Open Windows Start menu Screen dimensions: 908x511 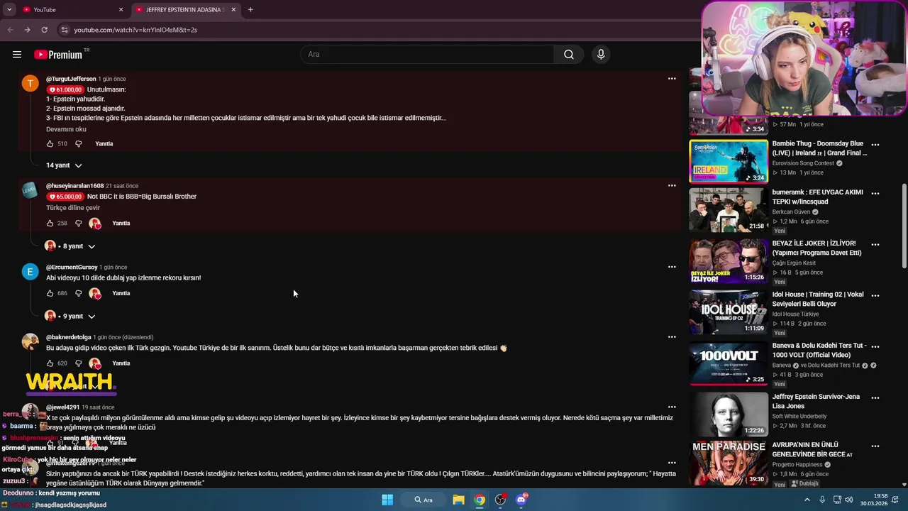tap(387, 500)
